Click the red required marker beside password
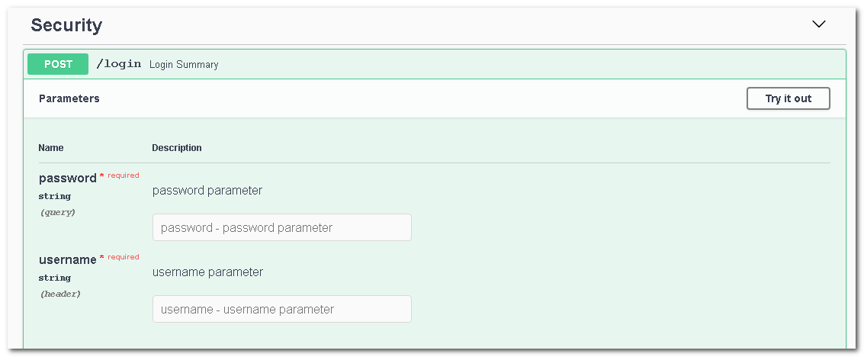Image resolution: width=864 pixels, height=357 pixels. (123, 175)
